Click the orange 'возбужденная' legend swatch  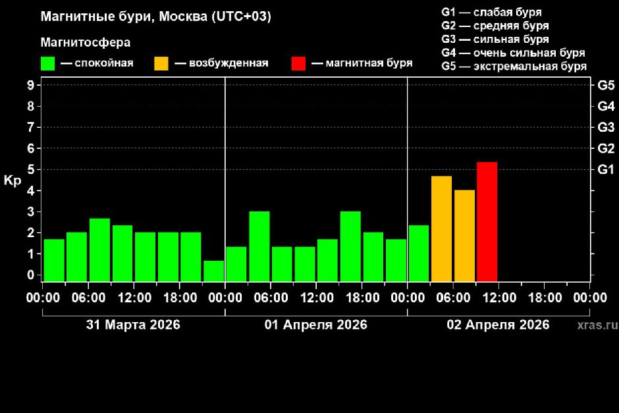coord(161,63)
